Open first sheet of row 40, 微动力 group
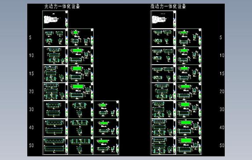Screen dimensions: 252x160 [x=163, y=128]
